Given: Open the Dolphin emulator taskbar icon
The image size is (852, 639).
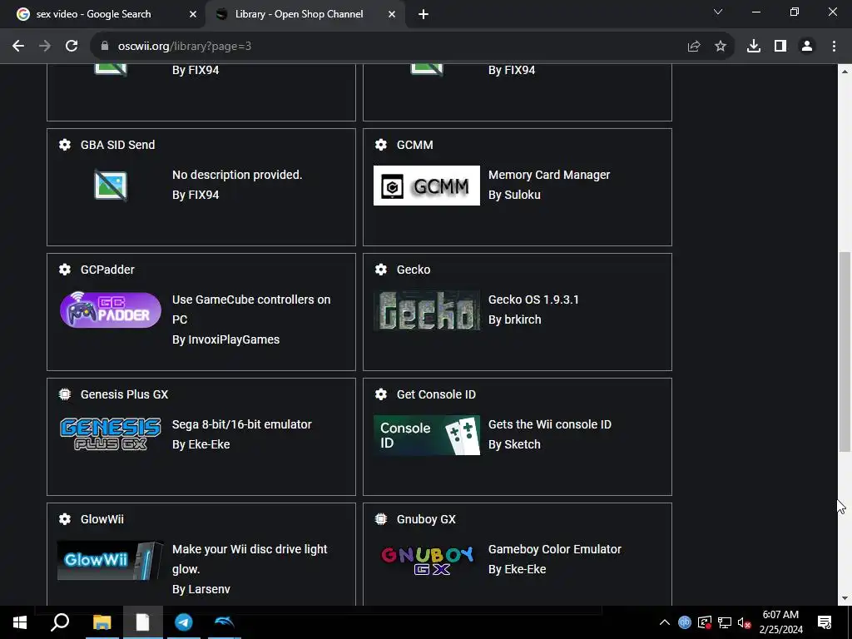Looking at the screenshot, I should (225, 622).
